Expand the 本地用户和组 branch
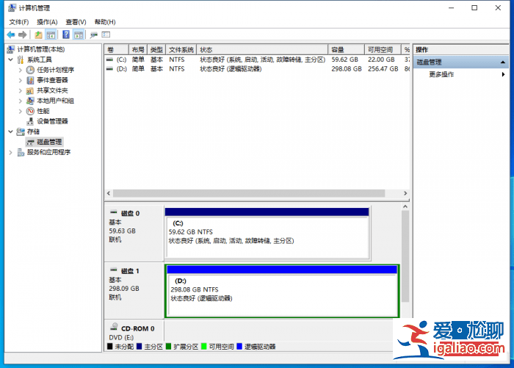 coord(21,101)
